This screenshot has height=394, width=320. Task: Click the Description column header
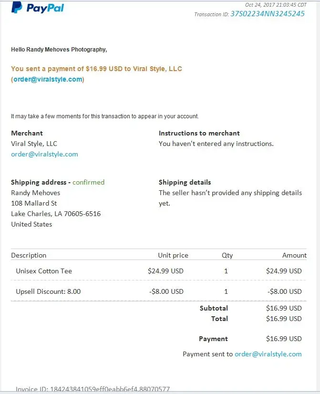point(29,255)
